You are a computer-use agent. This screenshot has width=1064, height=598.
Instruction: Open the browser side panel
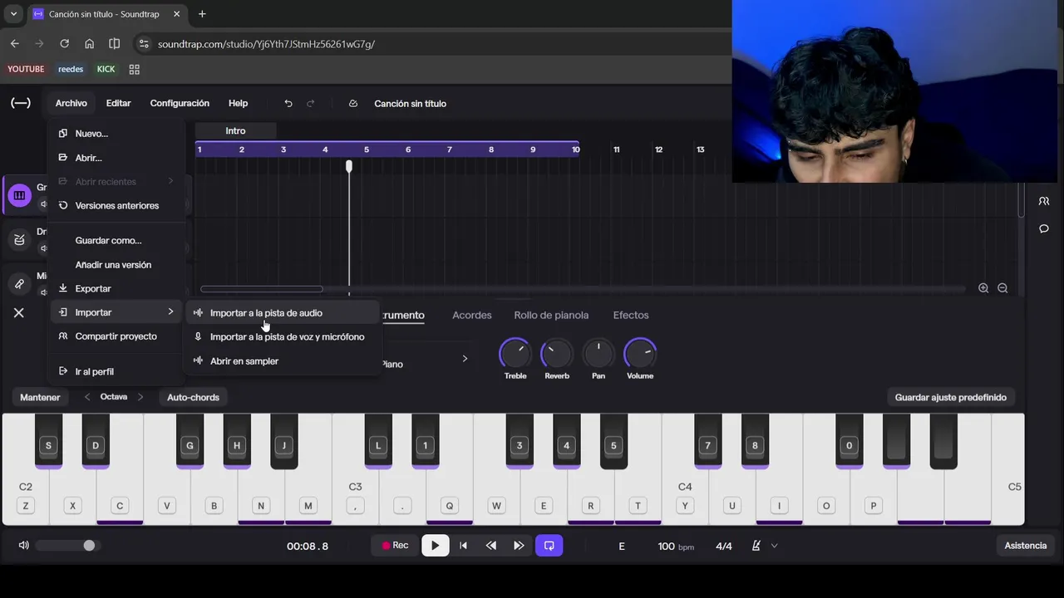(114, 44)
